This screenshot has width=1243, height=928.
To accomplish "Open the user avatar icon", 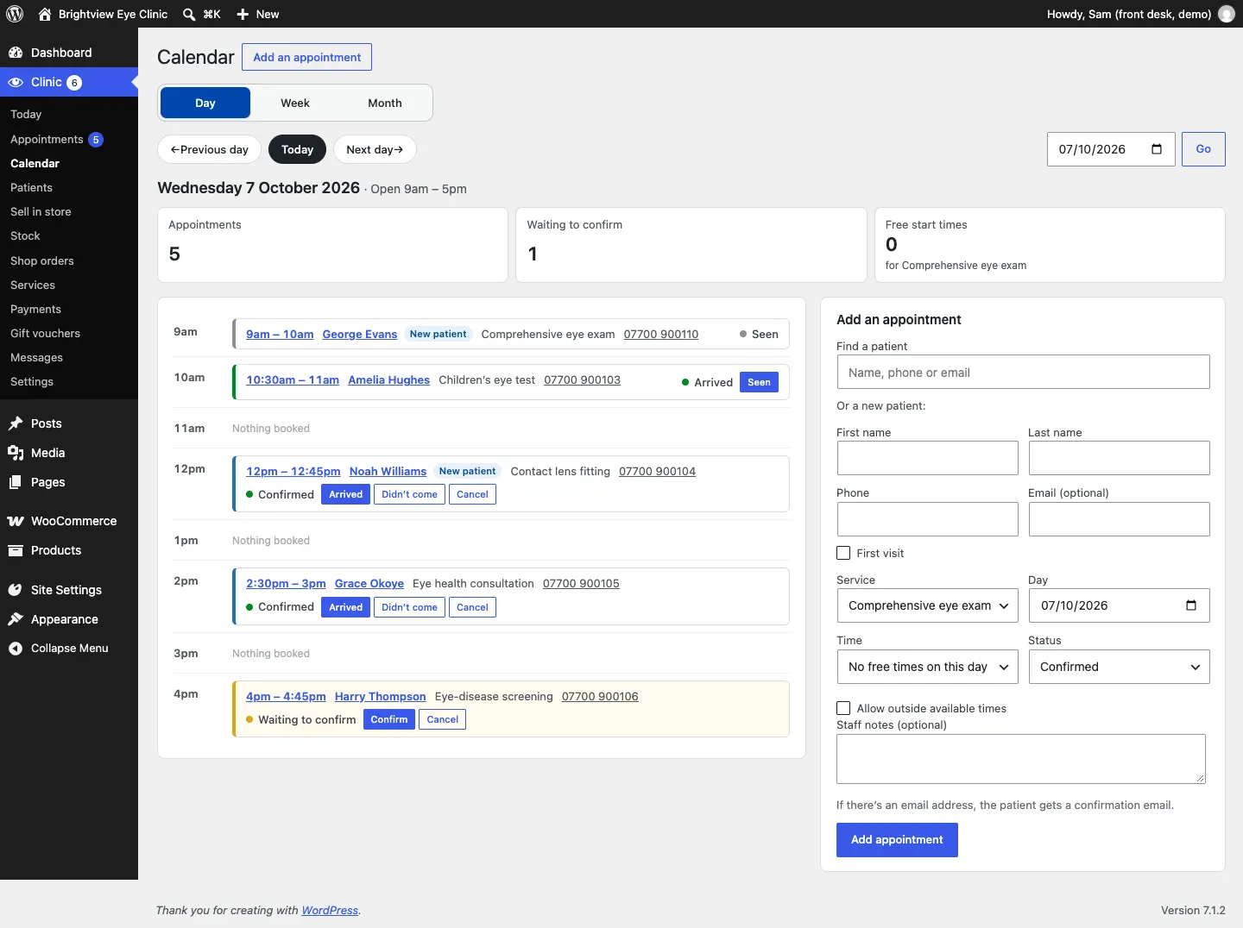I will (1227, 14).
